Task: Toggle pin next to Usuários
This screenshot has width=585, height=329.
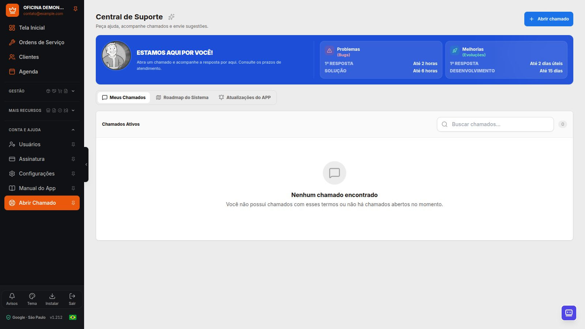Action: [x=73, y=144]
